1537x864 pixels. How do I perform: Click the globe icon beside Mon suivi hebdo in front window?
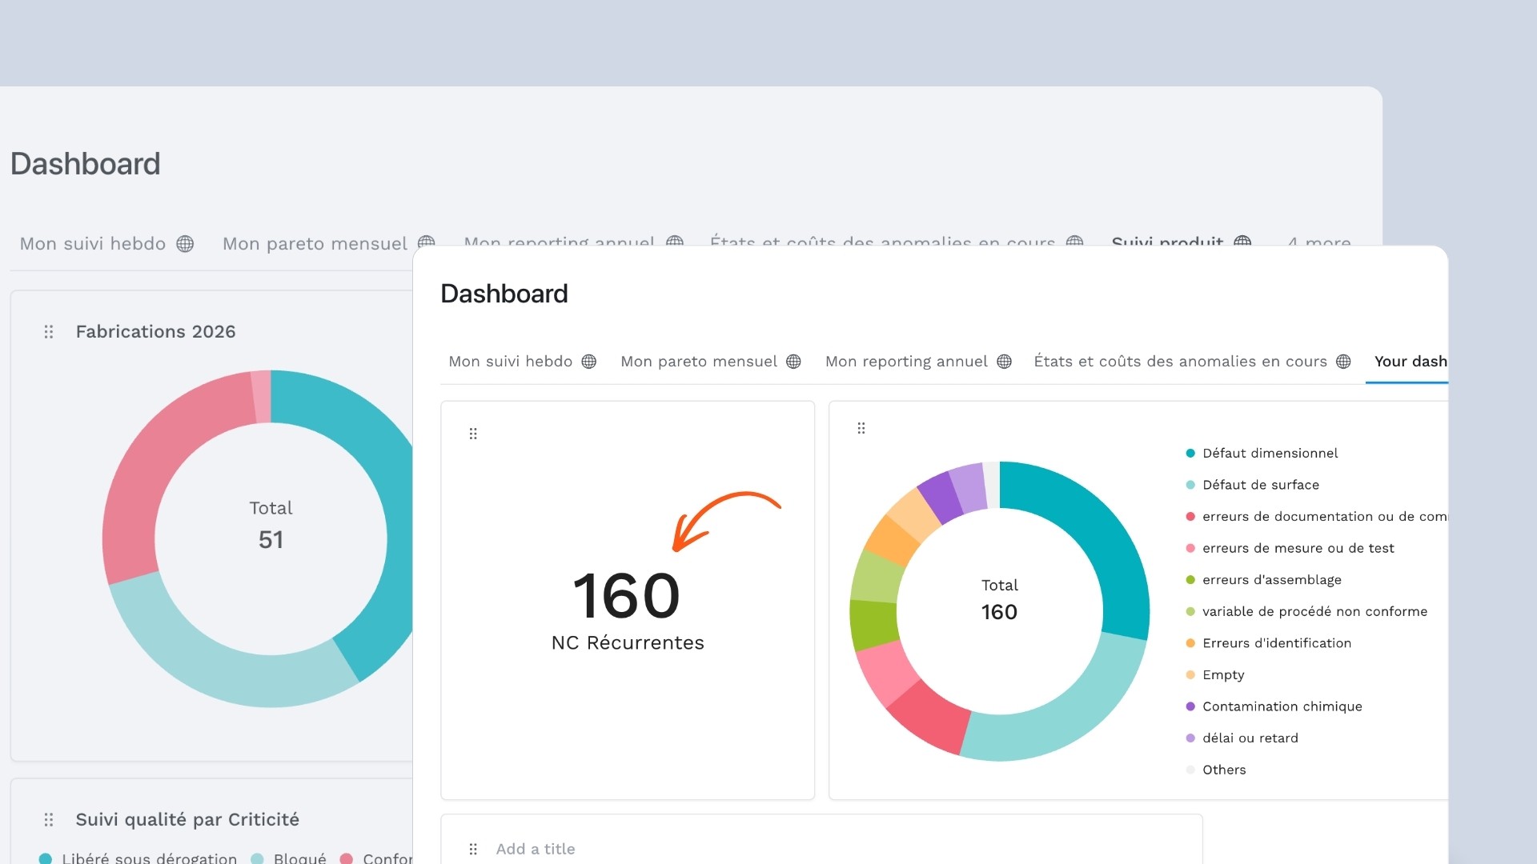(x=589, y=362)
